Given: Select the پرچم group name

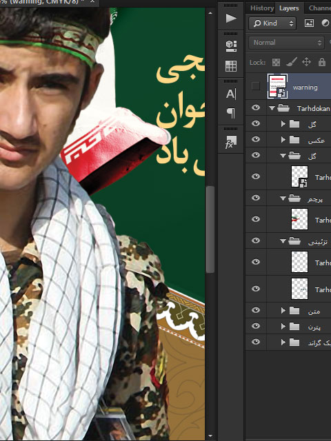Looking at the screenshot, I should [314, 199].
